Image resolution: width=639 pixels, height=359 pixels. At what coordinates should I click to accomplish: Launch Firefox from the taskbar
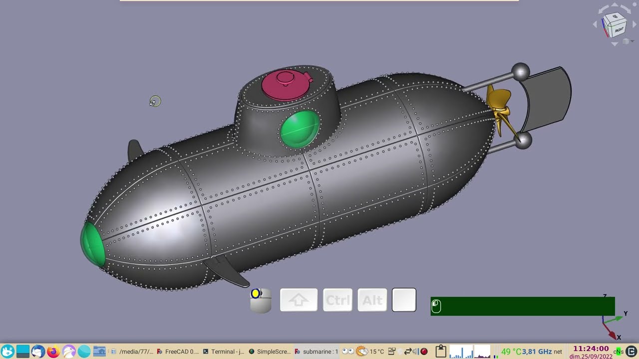53,352
